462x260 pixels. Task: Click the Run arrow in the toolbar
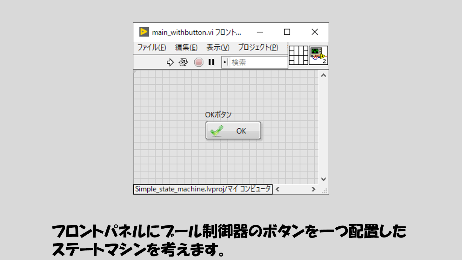(171, 62)
